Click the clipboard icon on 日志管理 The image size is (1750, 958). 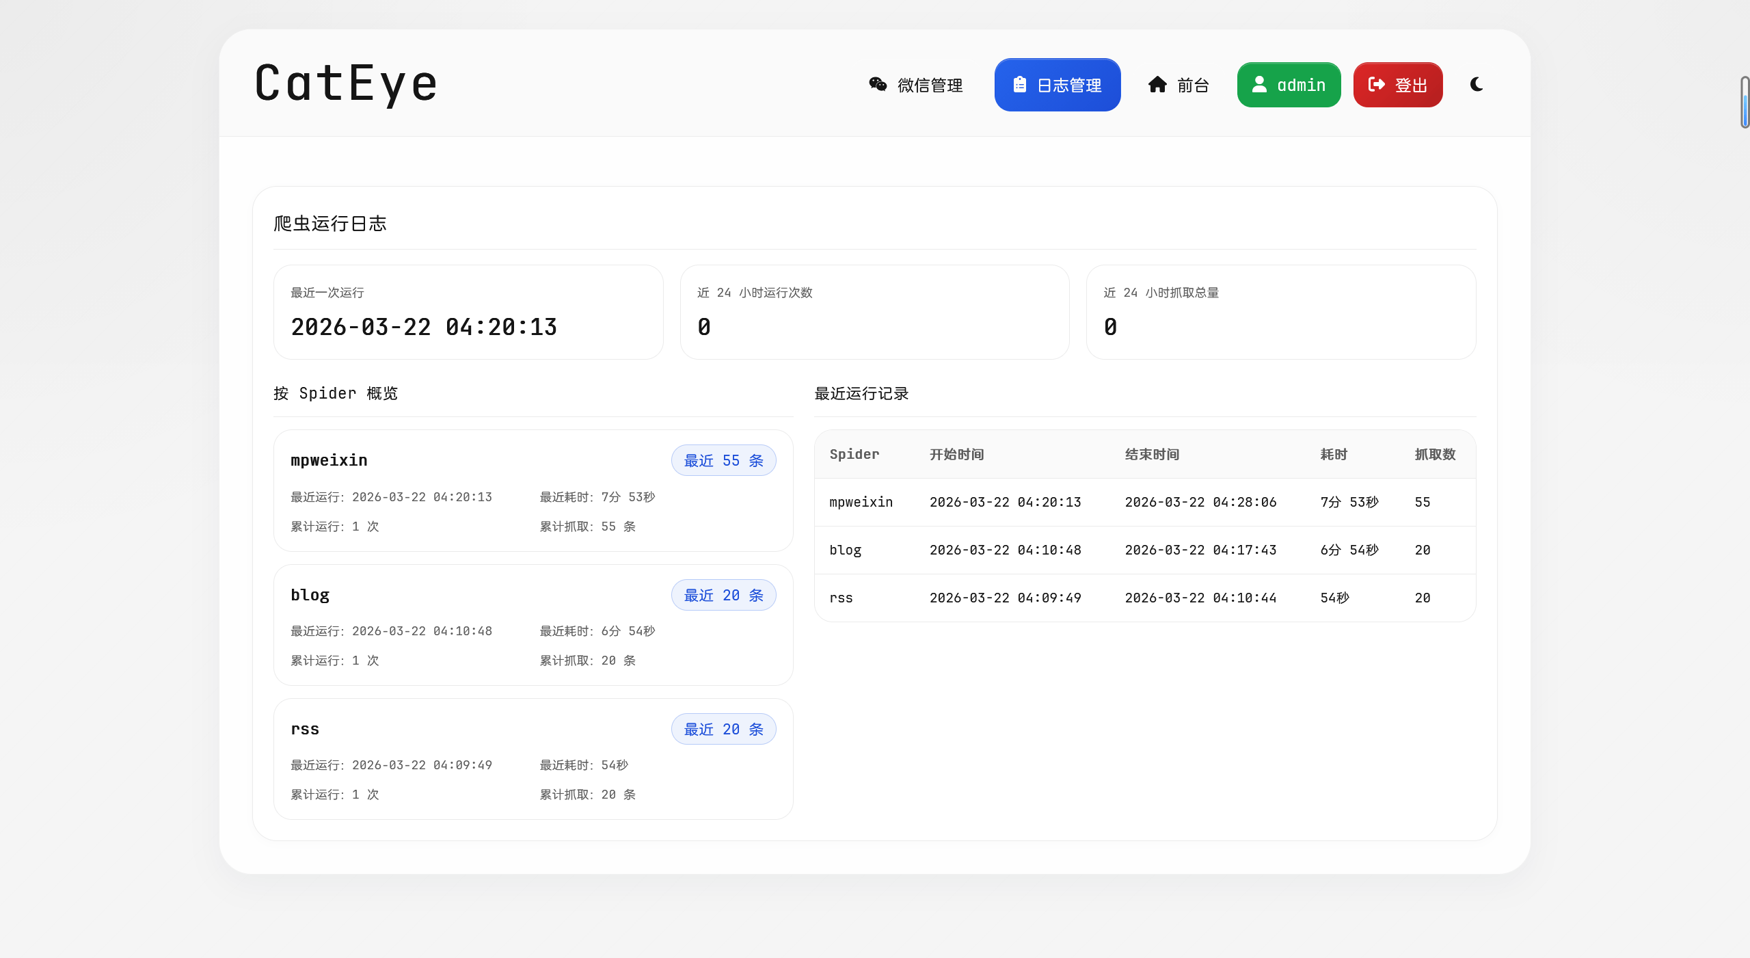pyautogui.click(x=1019, y=84)
